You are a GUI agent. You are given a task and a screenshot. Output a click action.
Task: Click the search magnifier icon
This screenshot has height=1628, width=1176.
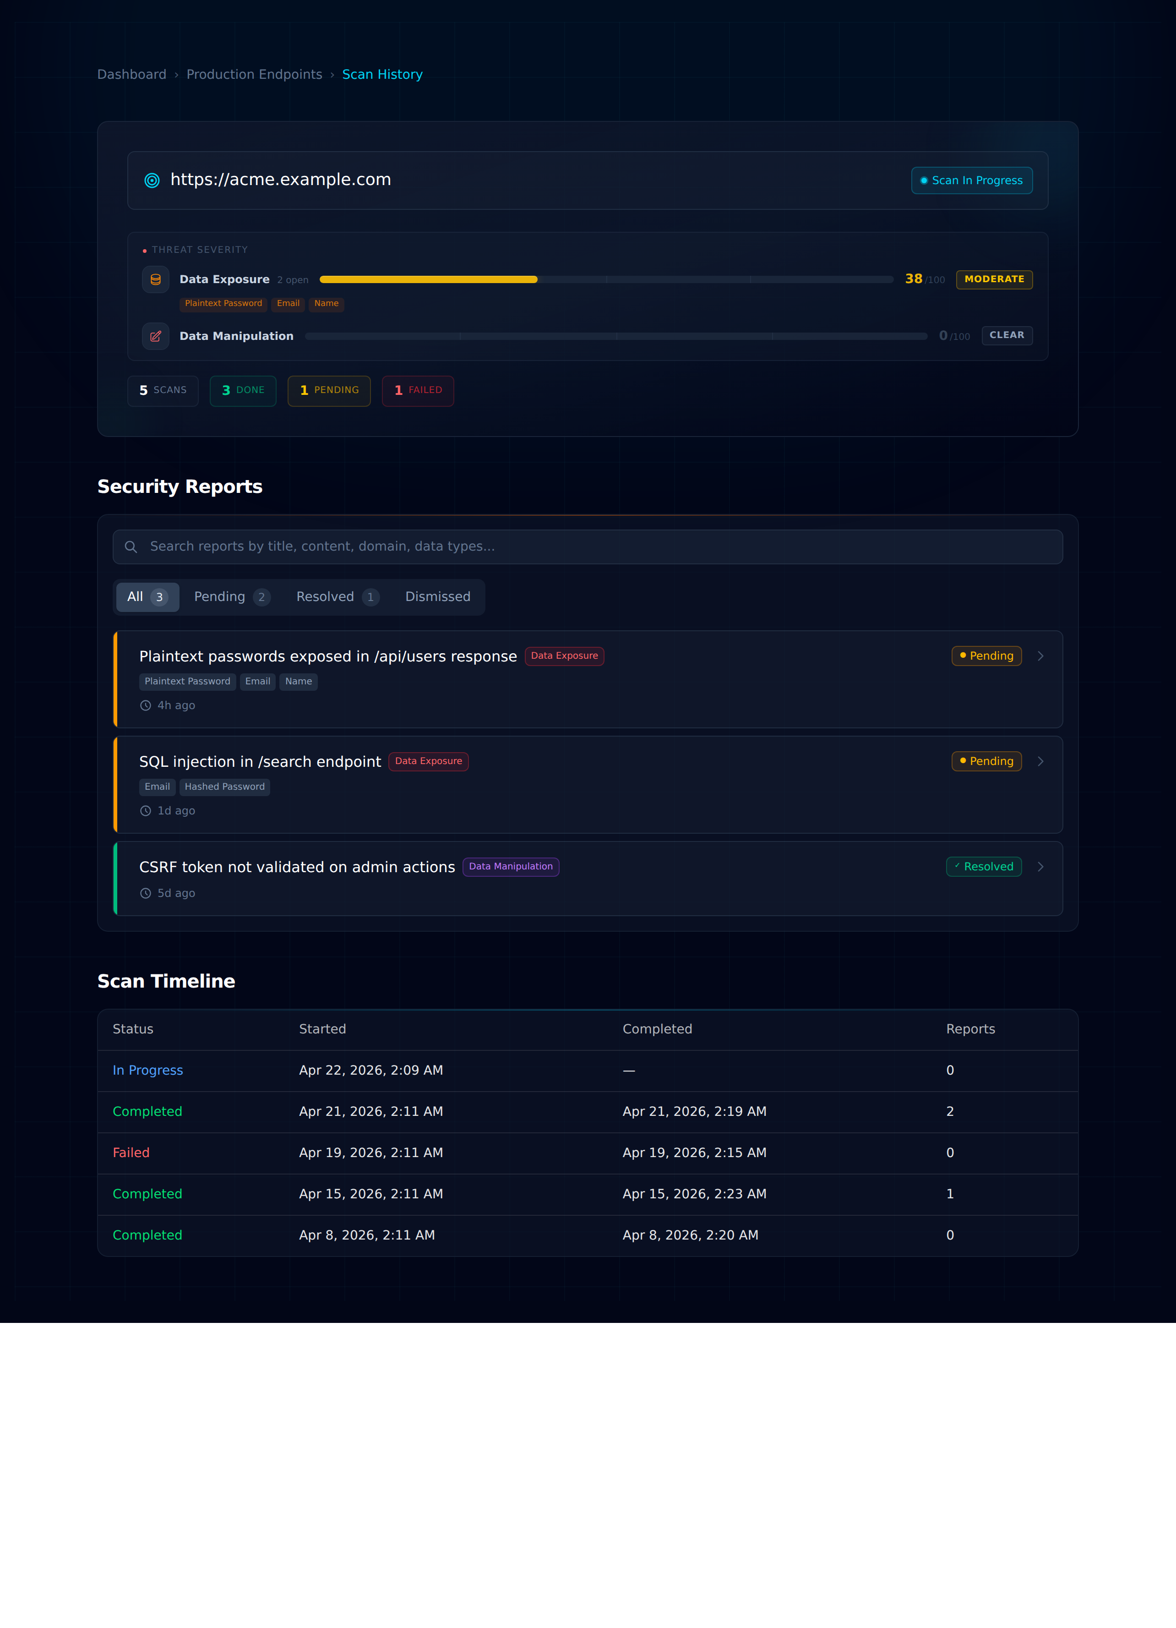point(131,547)
